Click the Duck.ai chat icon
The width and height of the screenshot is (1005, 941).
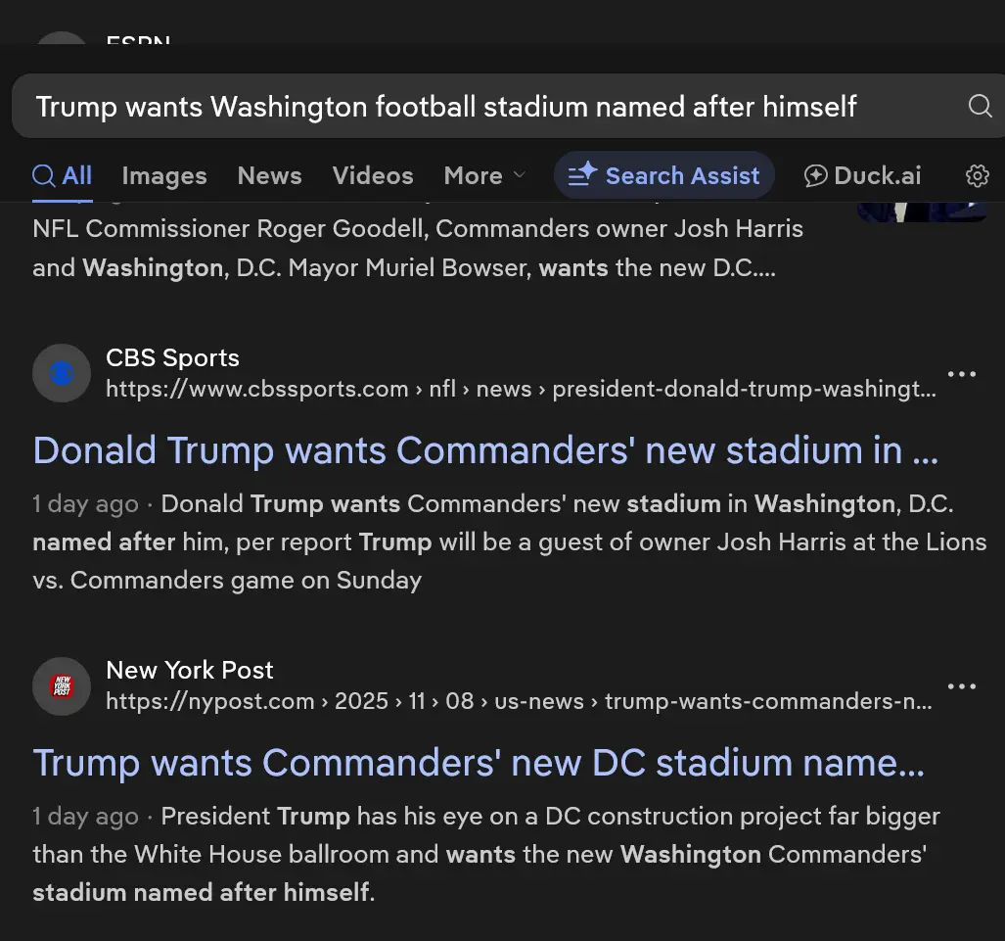coord(815,176)
